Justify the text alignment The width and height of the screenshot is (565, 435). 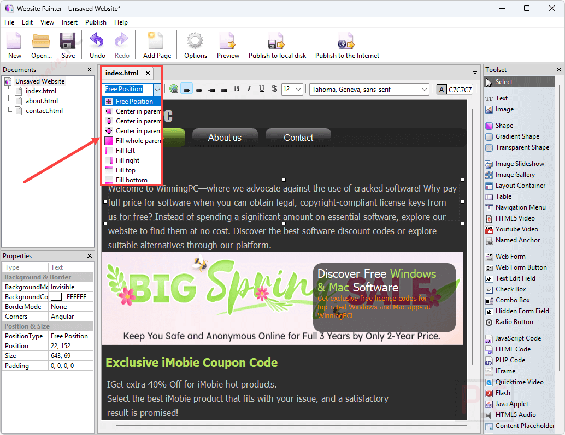[224, 89]
